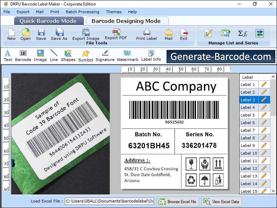Switch to Quick Barcode Mode tab
The width and height of the screenshot is (277, 208).
(x=48, y=21)
